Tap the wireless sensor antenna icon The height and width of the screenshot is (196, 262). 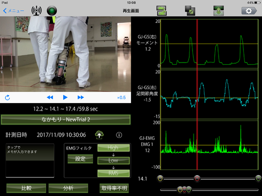(x=36, y=11)
